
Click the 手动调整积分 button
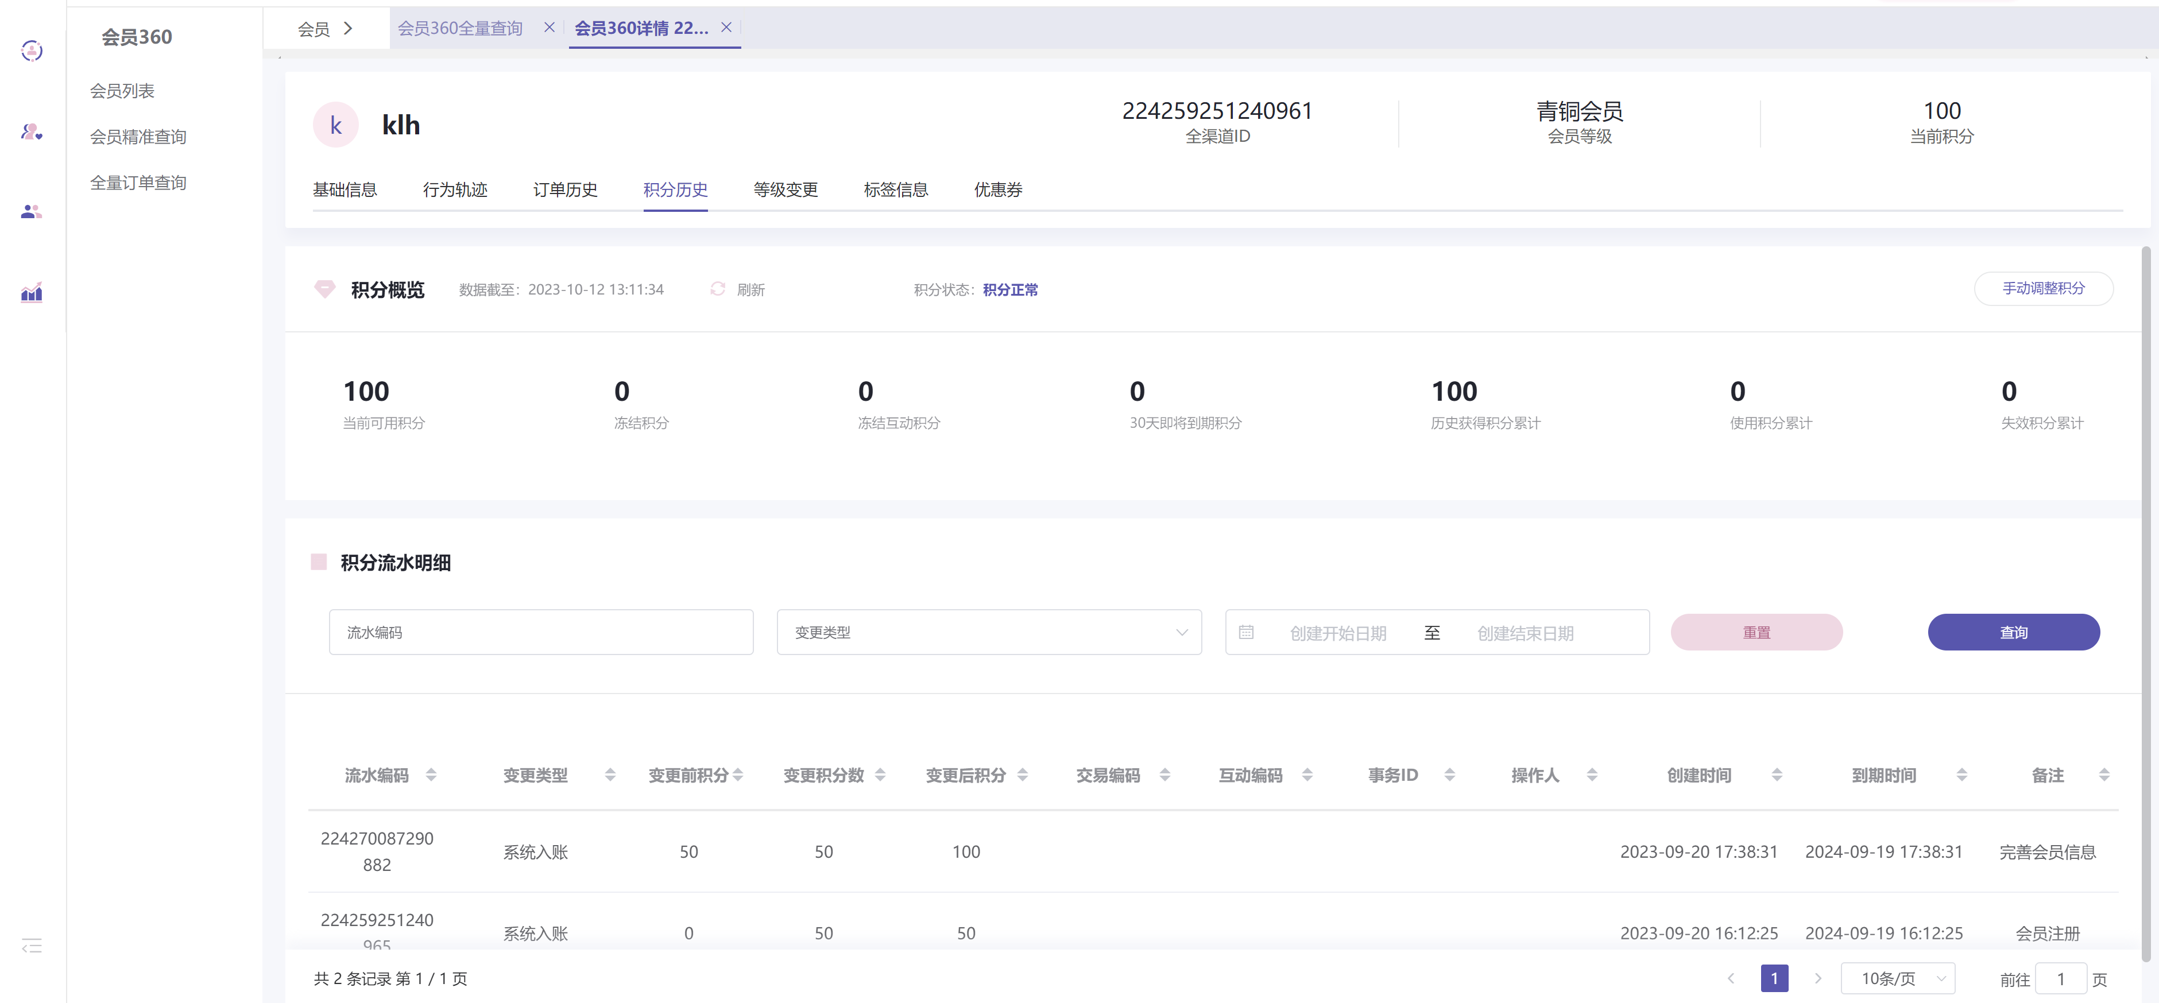click(2044, 289)
